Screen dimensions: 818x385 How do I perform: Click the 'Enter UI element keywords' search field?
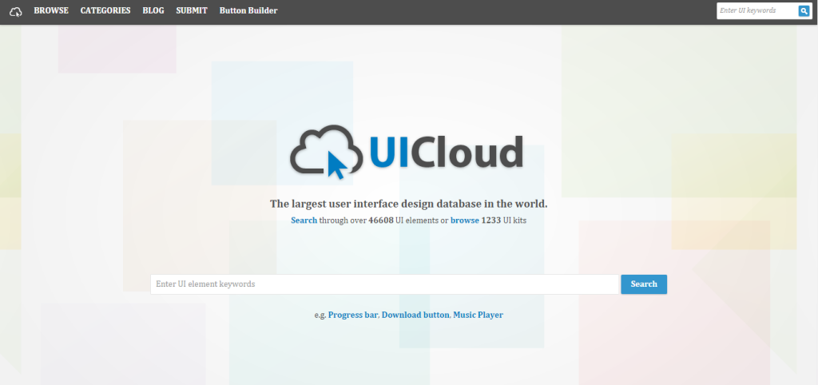click(385, 284)
